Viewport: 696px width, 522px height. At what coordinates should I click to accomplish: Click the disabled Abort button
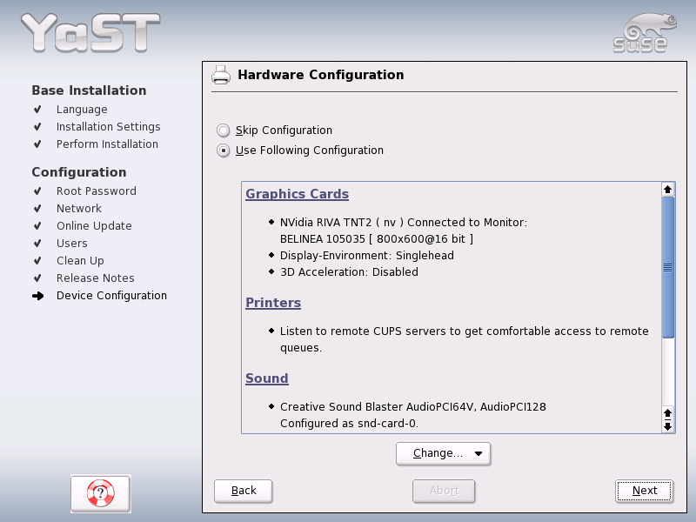444,491
